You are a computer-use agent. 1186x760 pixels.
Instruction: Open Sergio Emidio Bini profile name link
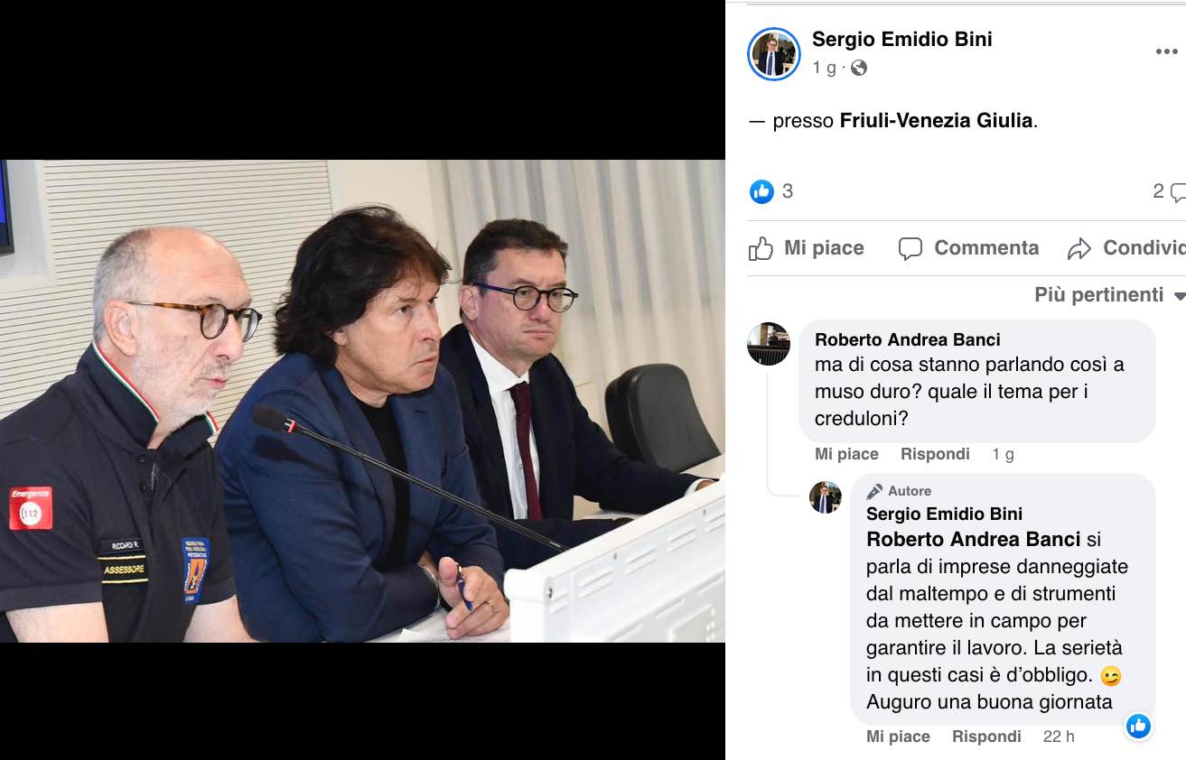pos(901,39)
